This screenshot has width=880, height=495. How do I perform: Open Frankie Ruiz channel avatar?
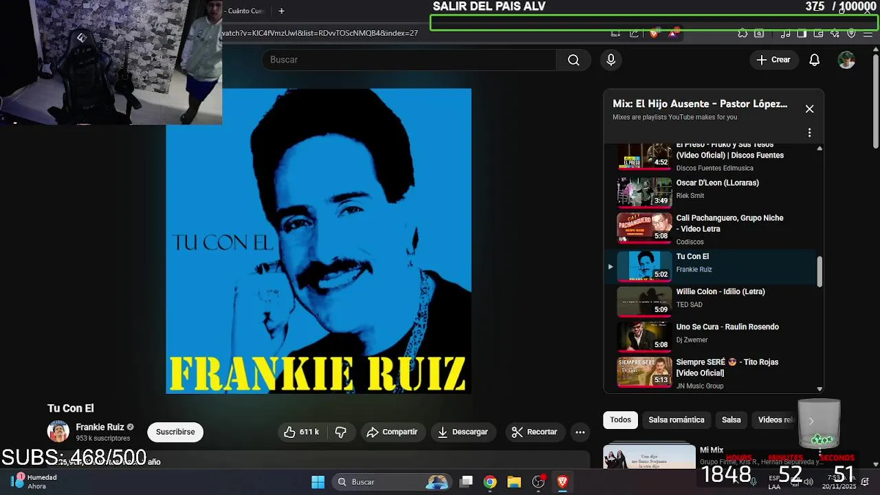click(x=58, y=432)
